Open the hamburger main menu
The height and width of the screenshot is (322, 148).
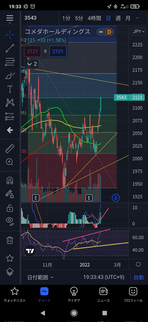[x=10, y=18]
